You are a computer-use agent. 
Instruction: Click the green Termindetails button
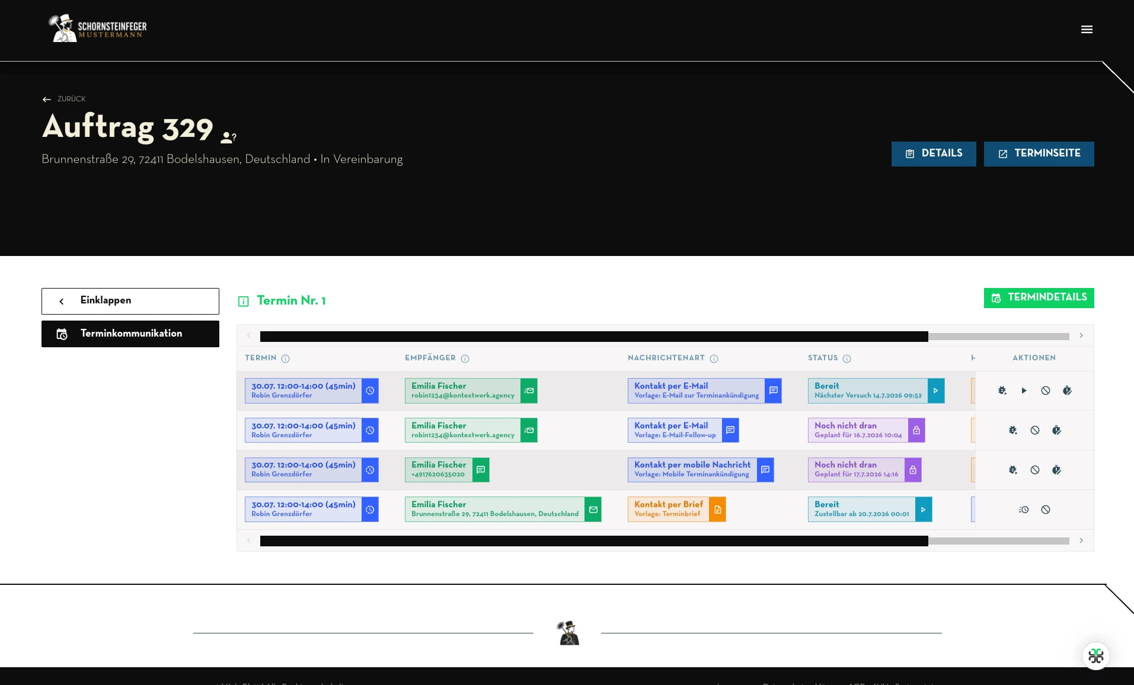click(x=1039, y=297)
